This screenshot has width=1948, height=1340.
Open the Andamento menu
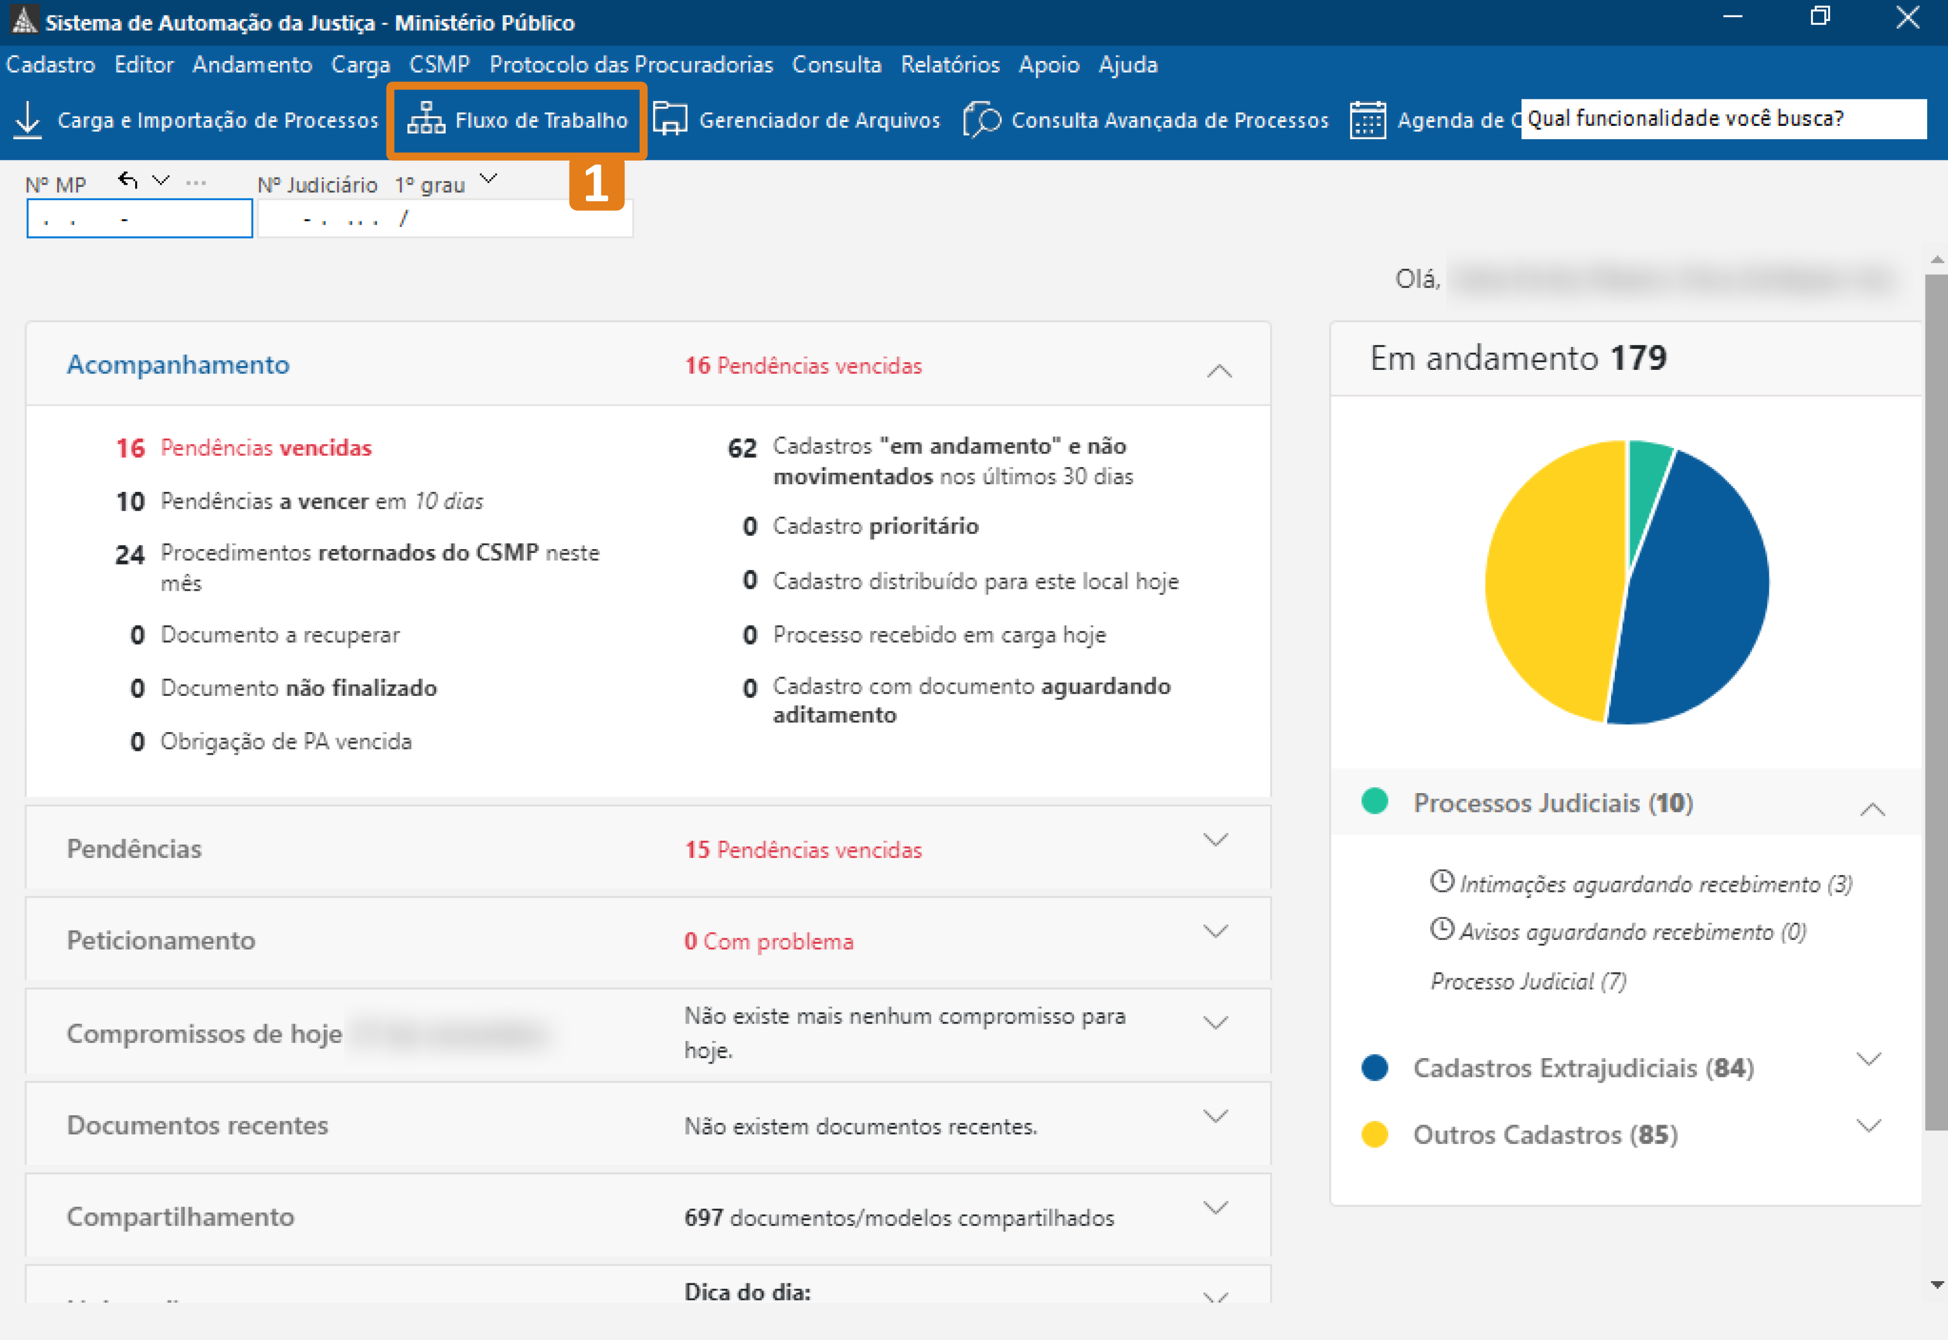pos(251,65)
